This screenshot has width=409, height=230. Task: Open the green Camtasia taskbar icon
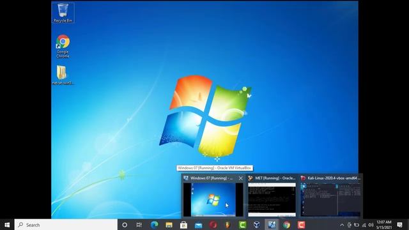(x=242, y=225)
